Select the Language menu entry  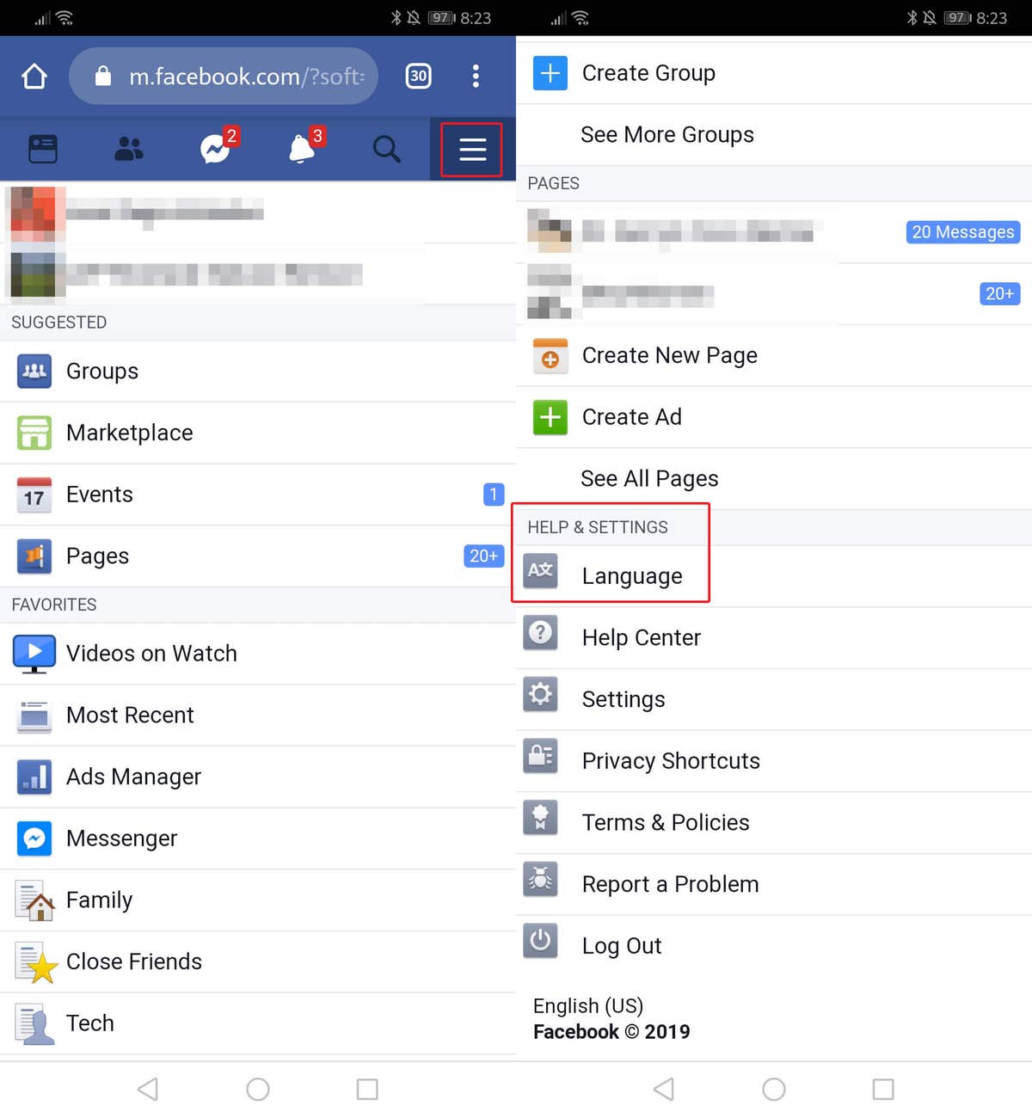633,575
